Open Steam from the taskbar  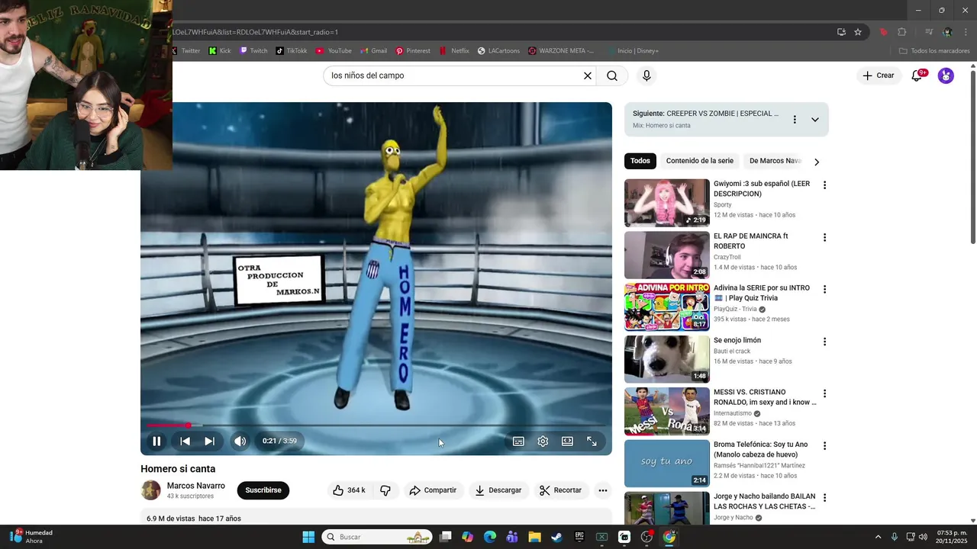pyautogui.click(x=556, y=537)
